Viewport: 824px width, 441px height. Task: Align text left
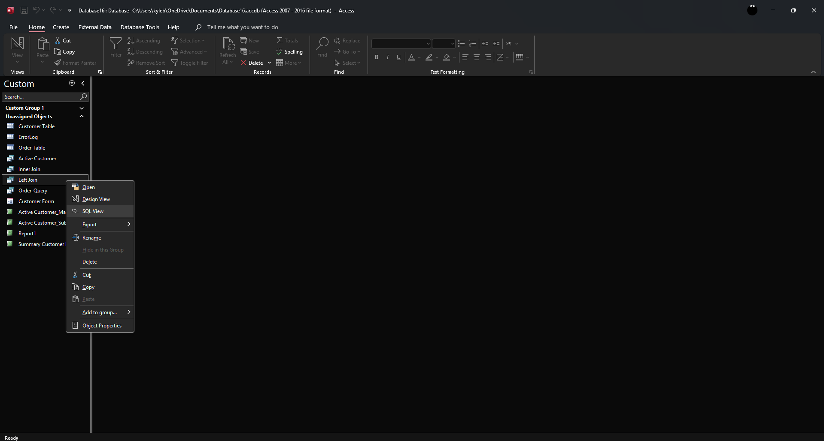point(465,57)
